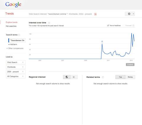
Task: Open the Hot searches link
Action: pyautogui.click(x=11, y=26)
